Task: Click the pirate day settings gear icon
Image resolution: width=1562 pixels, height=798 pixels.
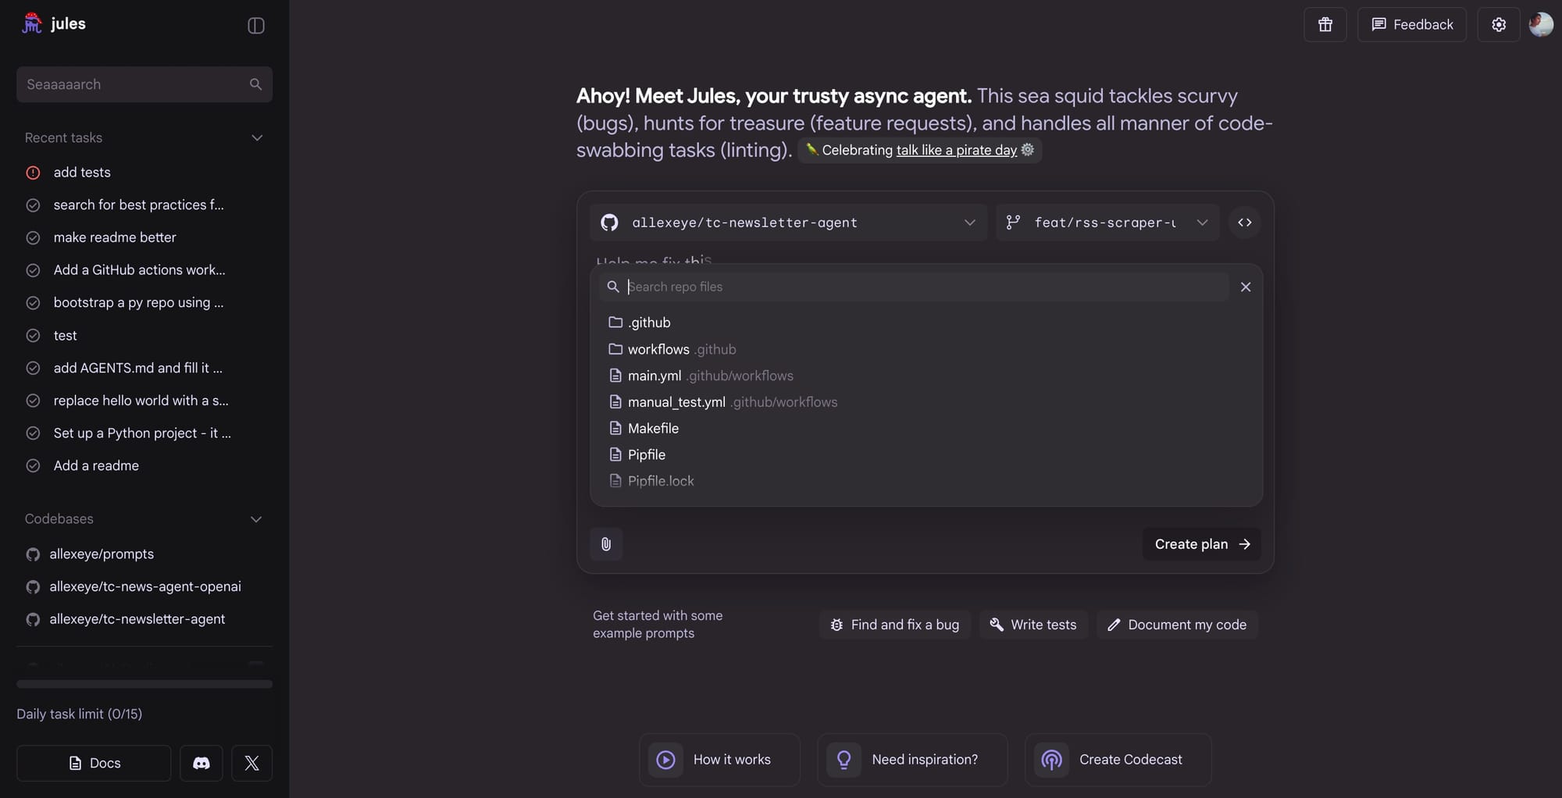Action: pyautogui.click(x=1028, y=150)
